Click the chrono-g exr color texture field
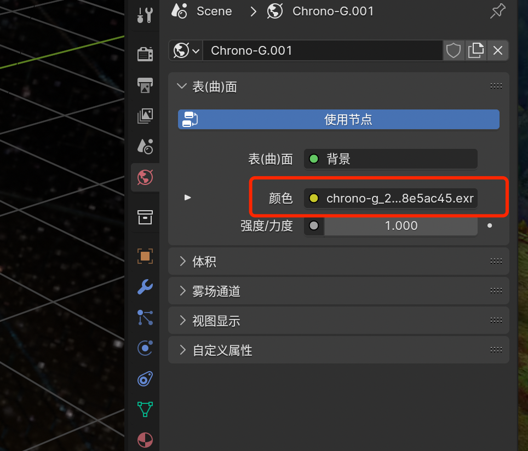This screenshot has width=528, height=451. [391, 198]
